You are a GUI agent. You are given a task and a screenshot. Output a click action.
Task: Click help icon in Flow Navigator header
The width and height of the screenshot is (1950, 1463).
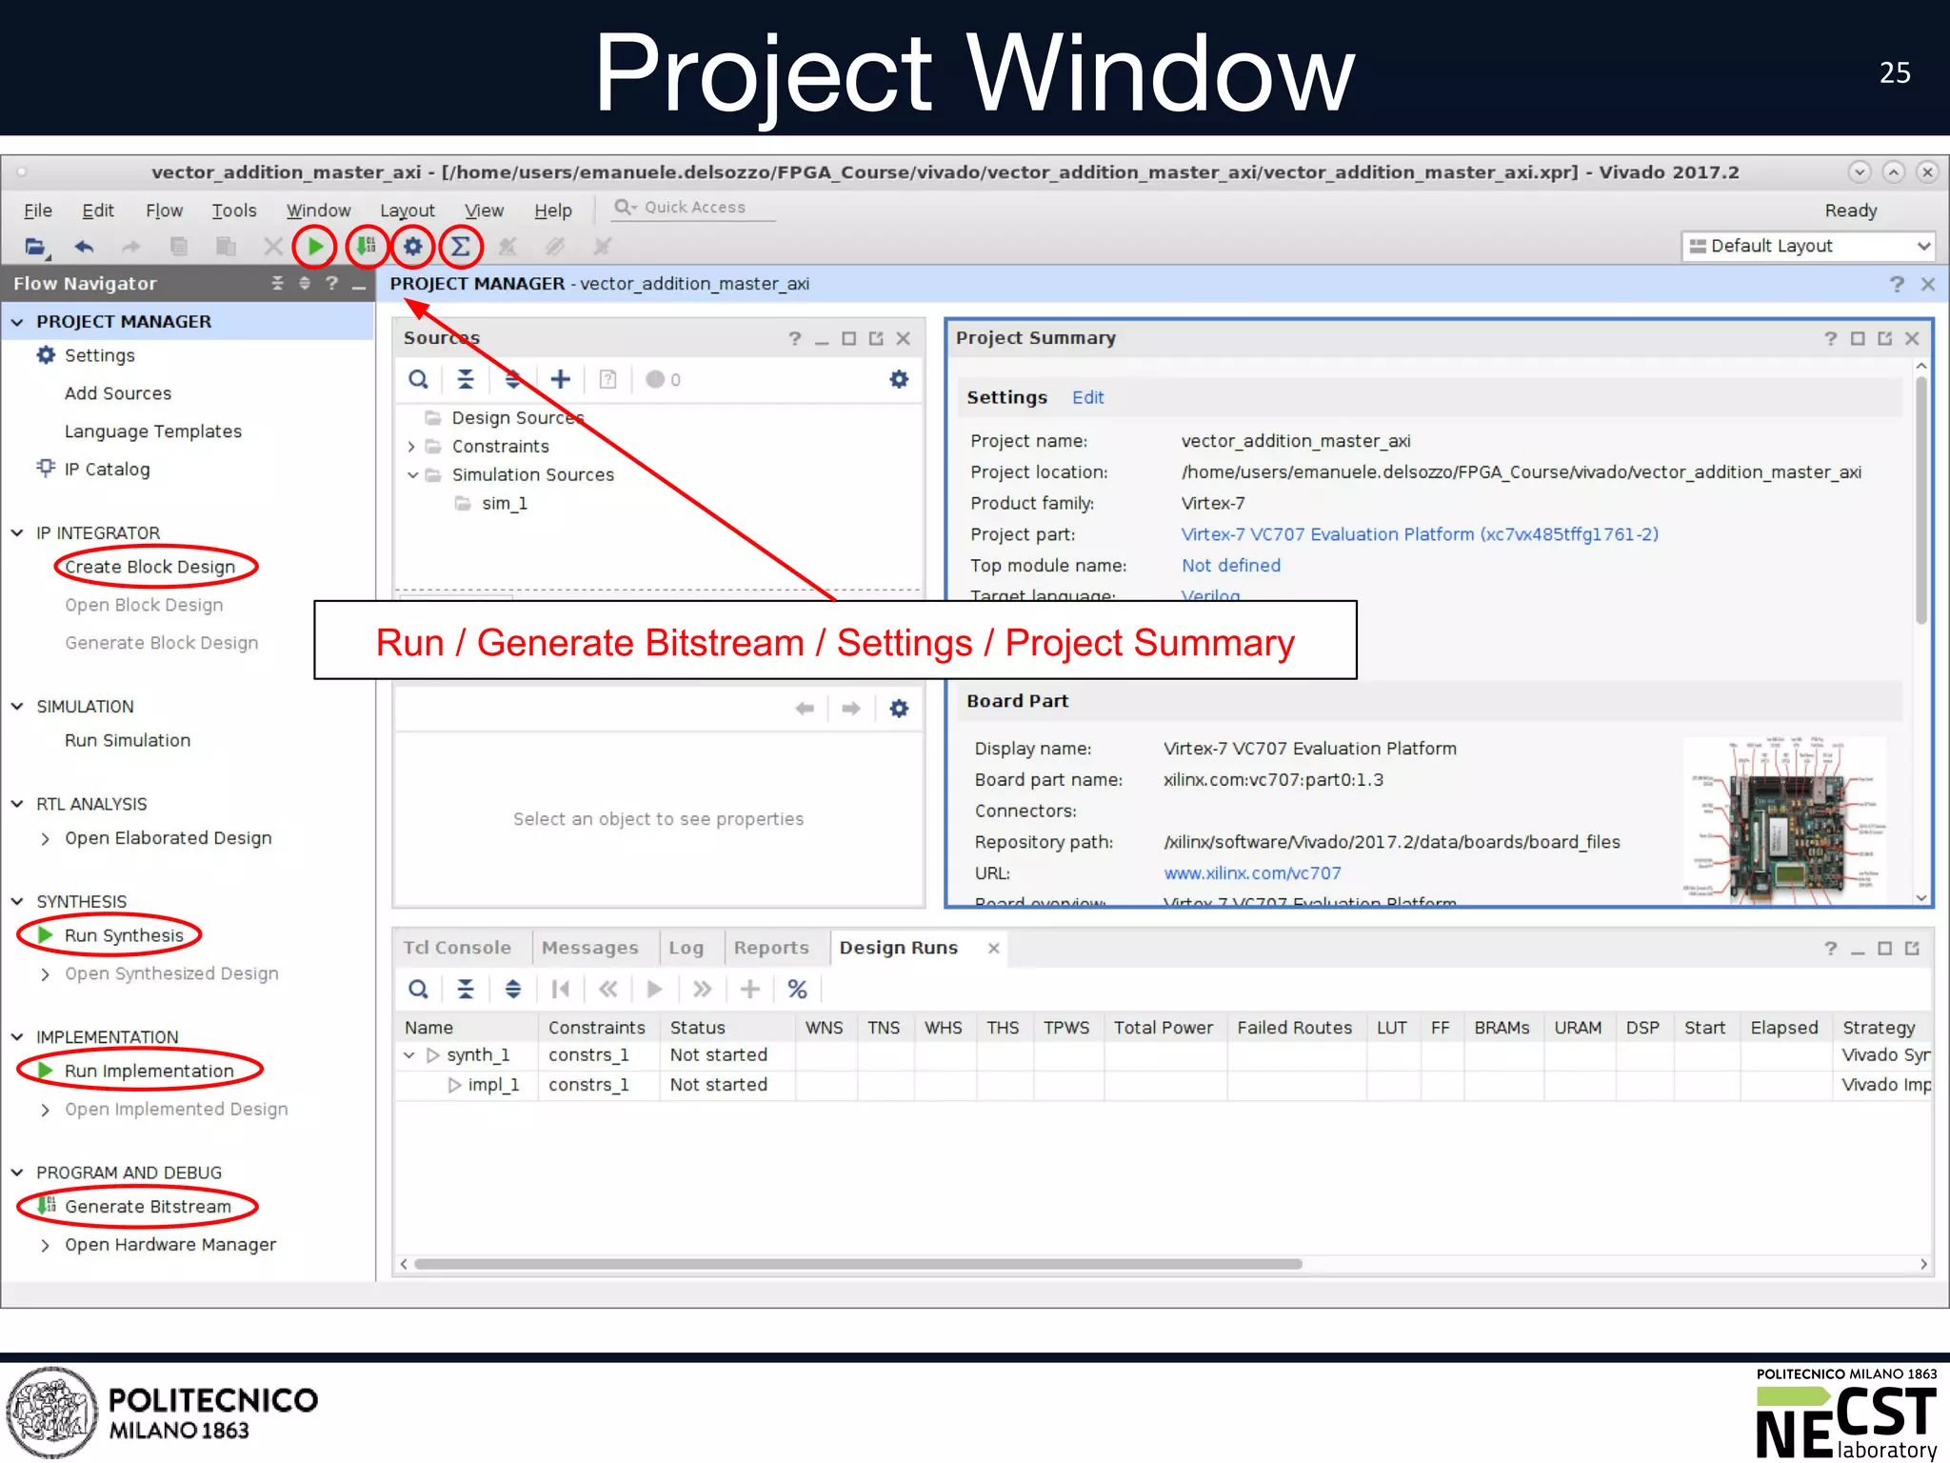331,283
